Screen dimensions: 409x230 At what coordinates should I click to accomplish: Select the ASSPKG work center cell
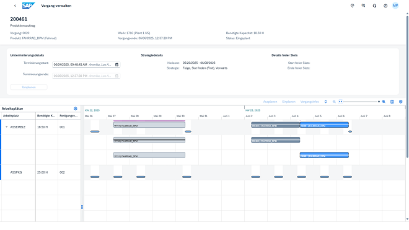tap(18, 172)
